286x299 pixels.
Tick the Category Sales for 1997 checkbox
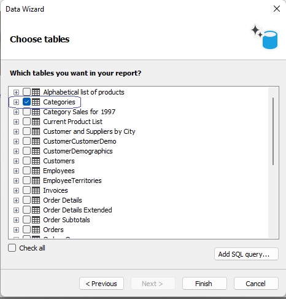click(x=26, y=112)
